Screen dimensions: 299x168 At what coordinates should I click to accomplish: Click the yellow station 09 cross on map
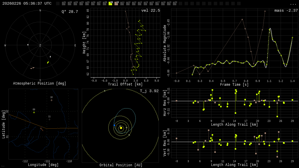pyautogui.click(x=34, y=112)
